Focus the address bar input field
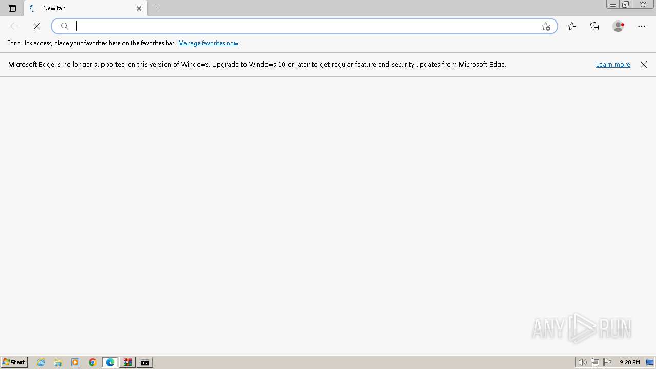The image size is (656, 369). 304,26
